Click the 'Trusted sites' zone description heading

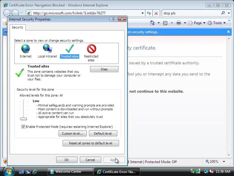click(38, 66)
